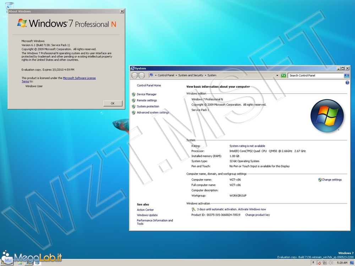The height and width of the screenshot is (266, 355).
Task: Click the 32-bit Operating System text
Action: coord(244,161)
